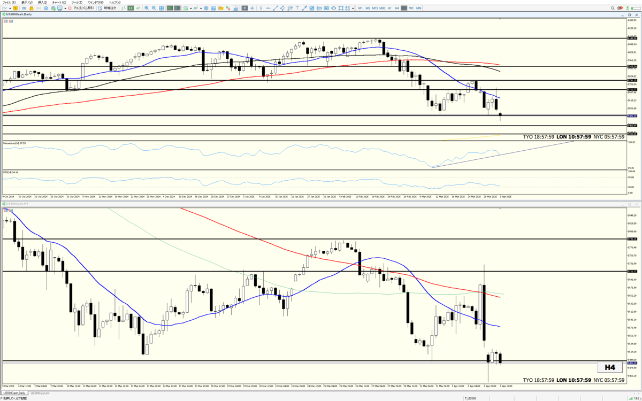Open the indicators list icon
This screenshot has height=401, width=642.
coord(185,8)
